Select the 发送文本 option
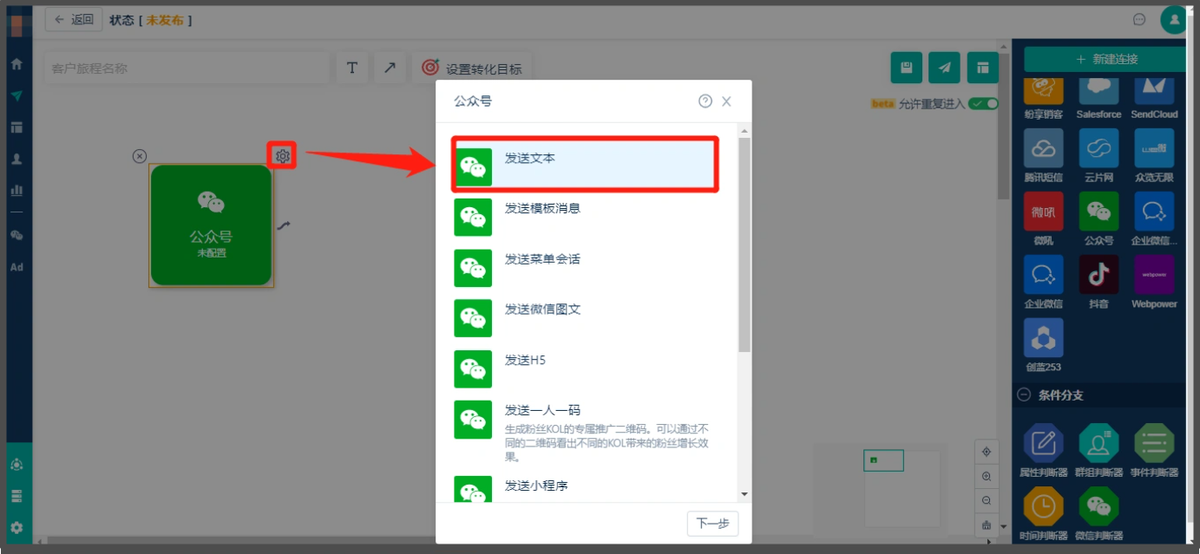Screen dimensions: 1200x554 click(584, 164)
